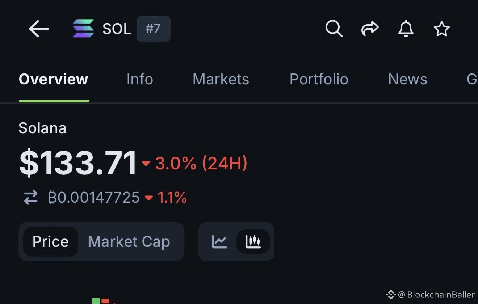478x304 pixels.
Task: Swap currency with the exchange arrows icon
Action: point(31,198)
